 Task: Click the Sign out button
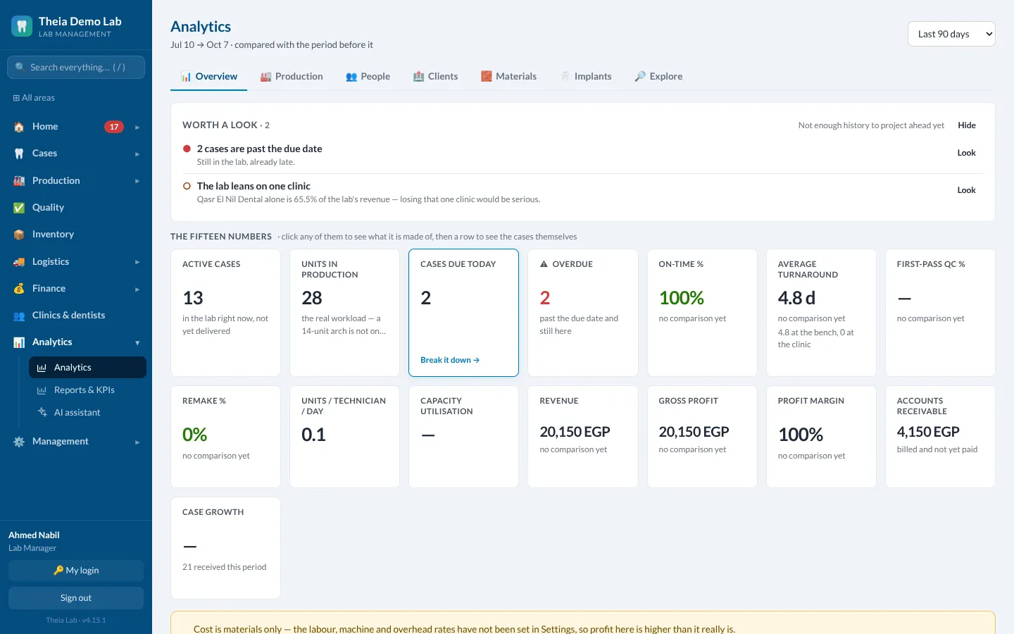click(76, 598)
